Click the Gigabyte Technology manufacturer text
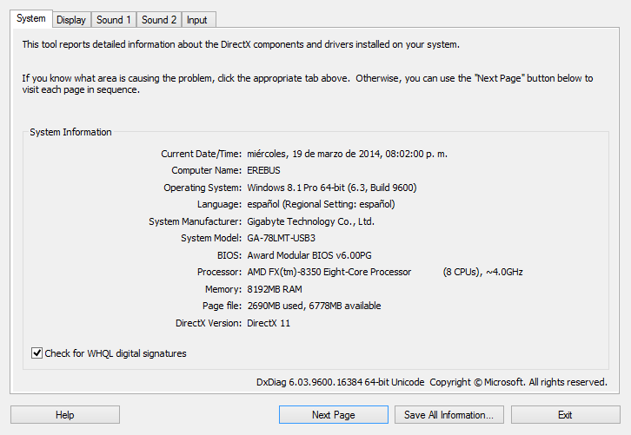Viewport: 631px width, 435px height. coord(310,221)
